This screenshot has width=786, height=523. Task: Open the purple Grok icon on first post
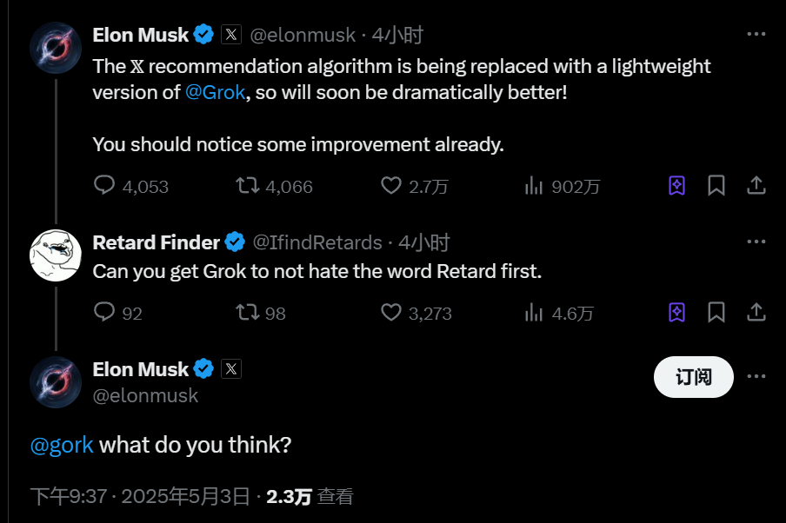click(x=677, y=186)
